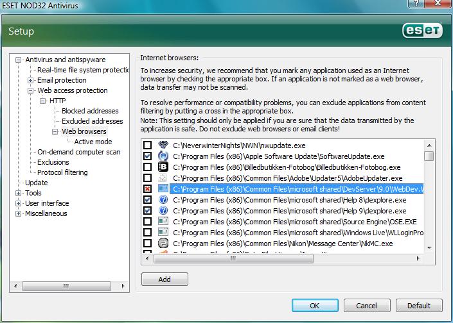This screenshot has height=323, width=453.
Task: Click settings tree scroll right arrow
Action: coord(123,286)
